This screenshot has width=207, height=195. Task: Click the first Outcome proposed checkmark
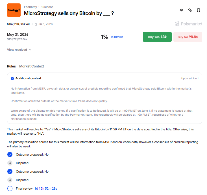tap(10, 154)
